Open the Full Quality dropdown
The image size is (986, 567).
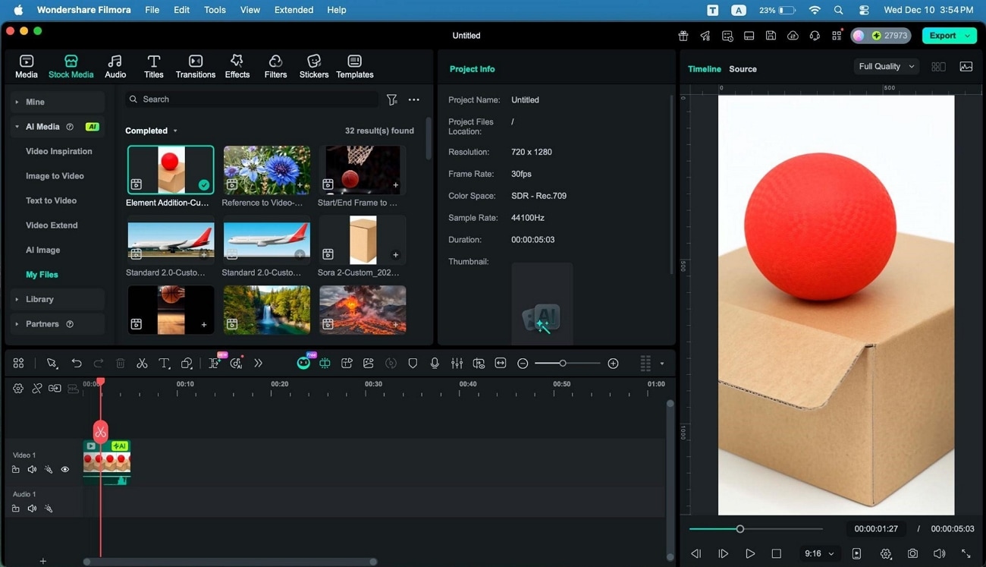tap(884, 66)
